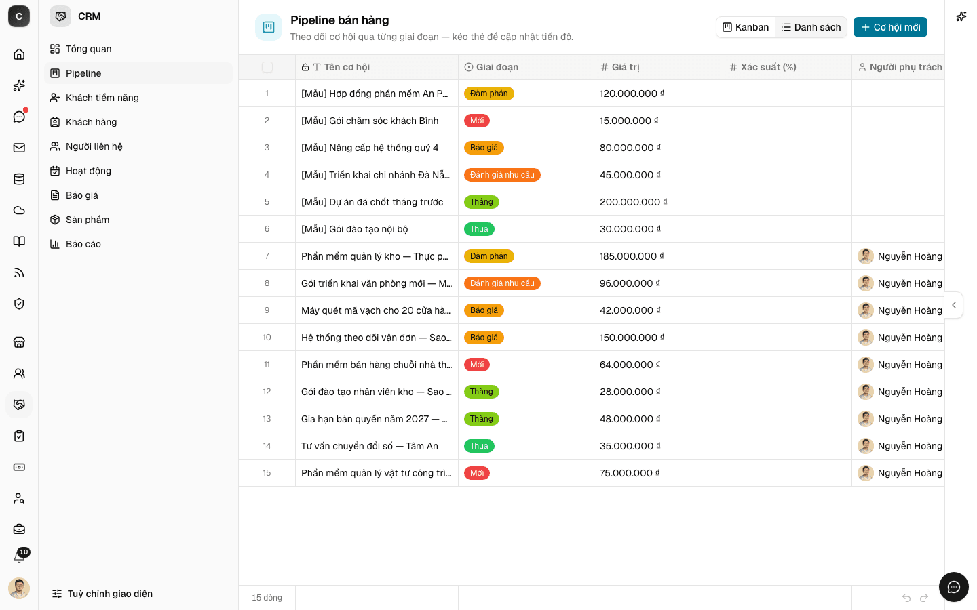Screen dimensions: 977x610
Task: Open the shield check icon in rail
Action: (19, 304)
